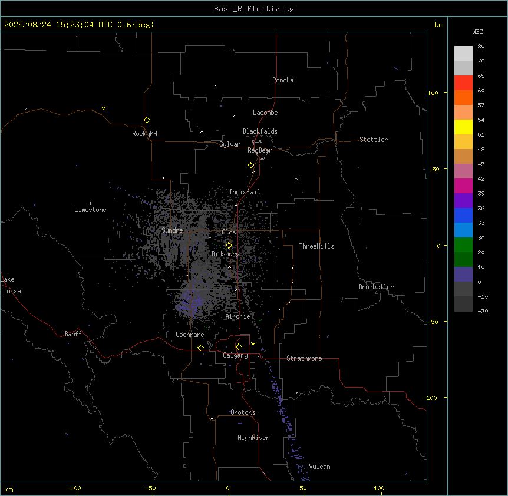Click the yellow diamond marker between Olds and Didsbury
The image size is (508, 496).
point(229,245)
